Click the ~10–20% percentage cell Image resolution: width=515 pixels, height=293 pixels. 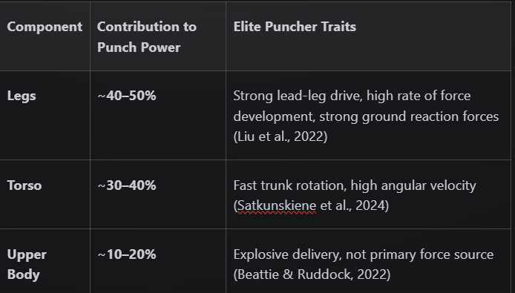click(127, 254)
